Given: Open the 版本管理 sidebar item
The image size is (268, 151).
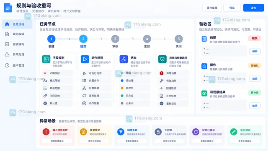Looking at the screenshot, I should (17, 65).
